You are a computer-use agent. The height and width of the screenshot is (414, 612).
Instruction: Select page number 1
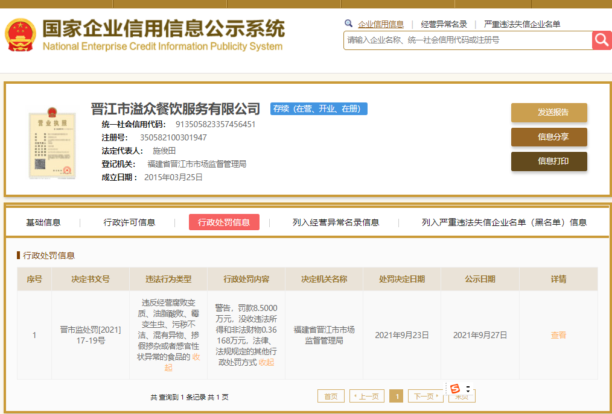(x=397, y=397)
